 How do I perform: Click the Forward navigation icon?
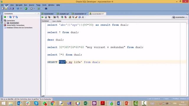32,9
